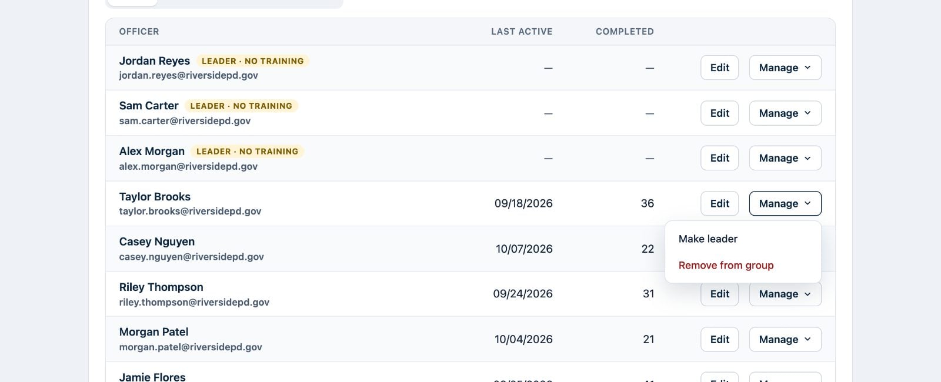Edit Sam Carter officer record
The width and height of the screenshot is (941, 382).
point(719,113)
